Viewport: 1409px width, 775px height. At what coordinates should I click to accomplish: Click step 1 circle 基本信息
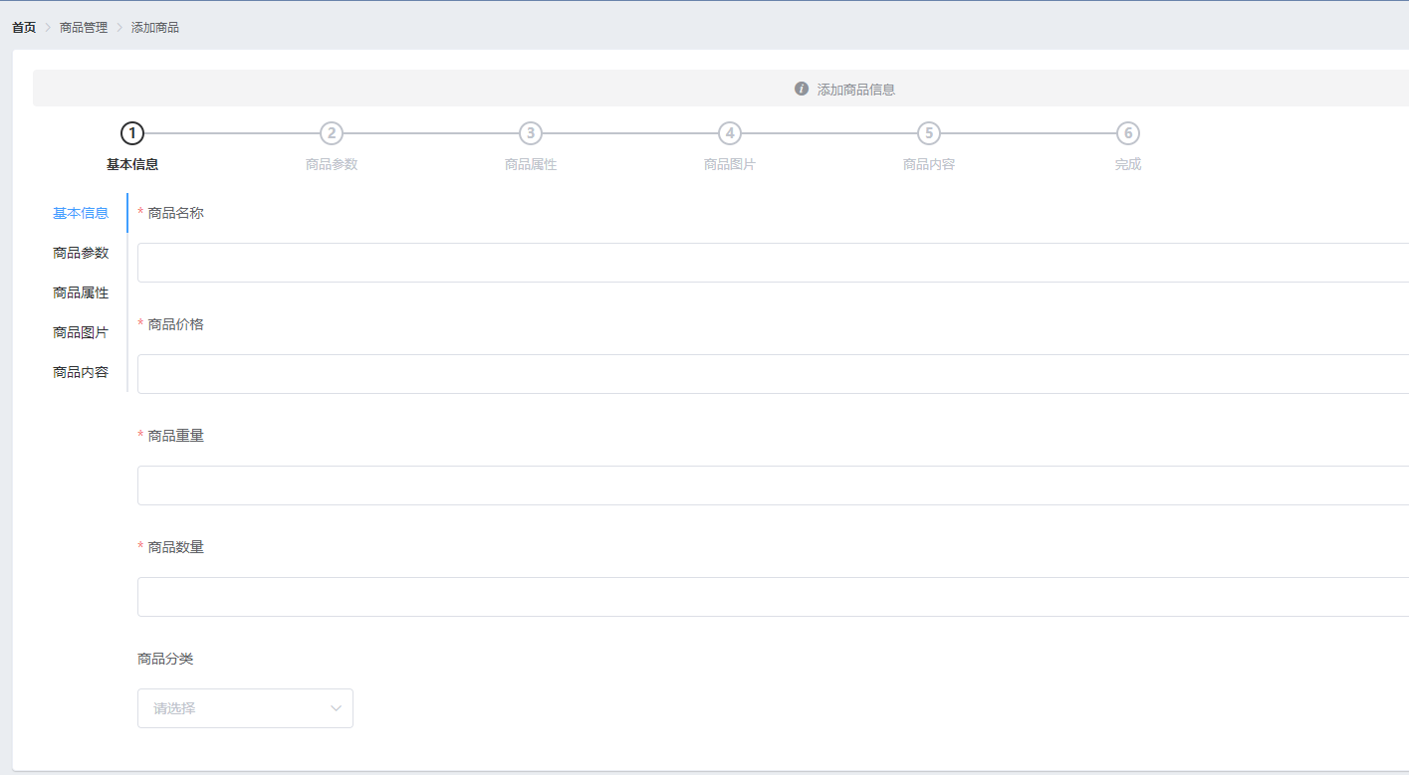[132, 133]
